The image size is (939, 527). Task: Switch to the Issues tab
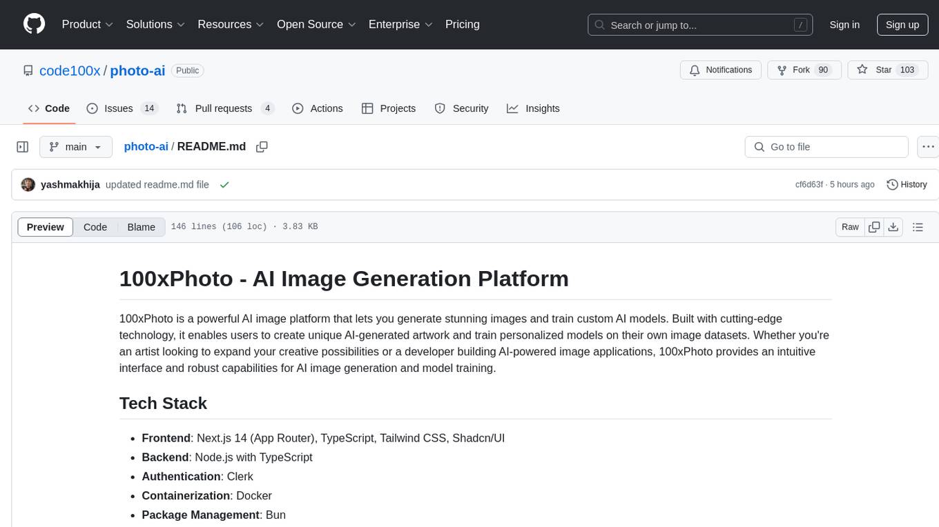(122, 108)
